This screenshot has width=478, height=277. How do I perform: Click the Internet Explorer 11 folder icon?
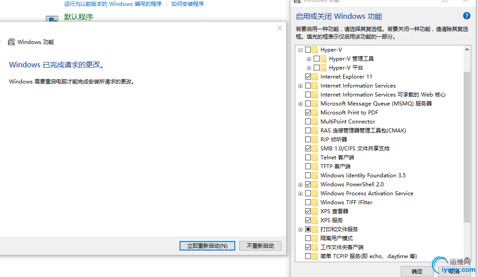(x=315, y=77)
